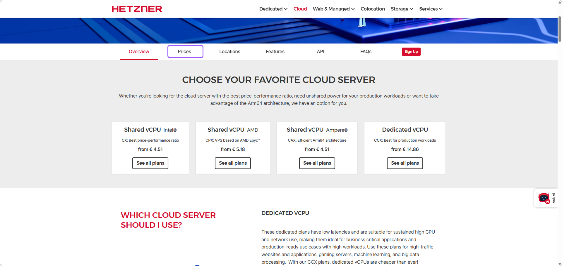Click 'CX: Best price-performance ratio' text
The image size is (562, 266).
[x=150, y=140]
